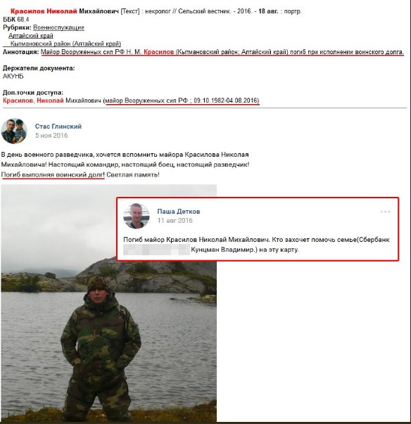Viewport: 411px width, 424px height.
Task: Open Стас Глинский profile name link
Action: 58,127
